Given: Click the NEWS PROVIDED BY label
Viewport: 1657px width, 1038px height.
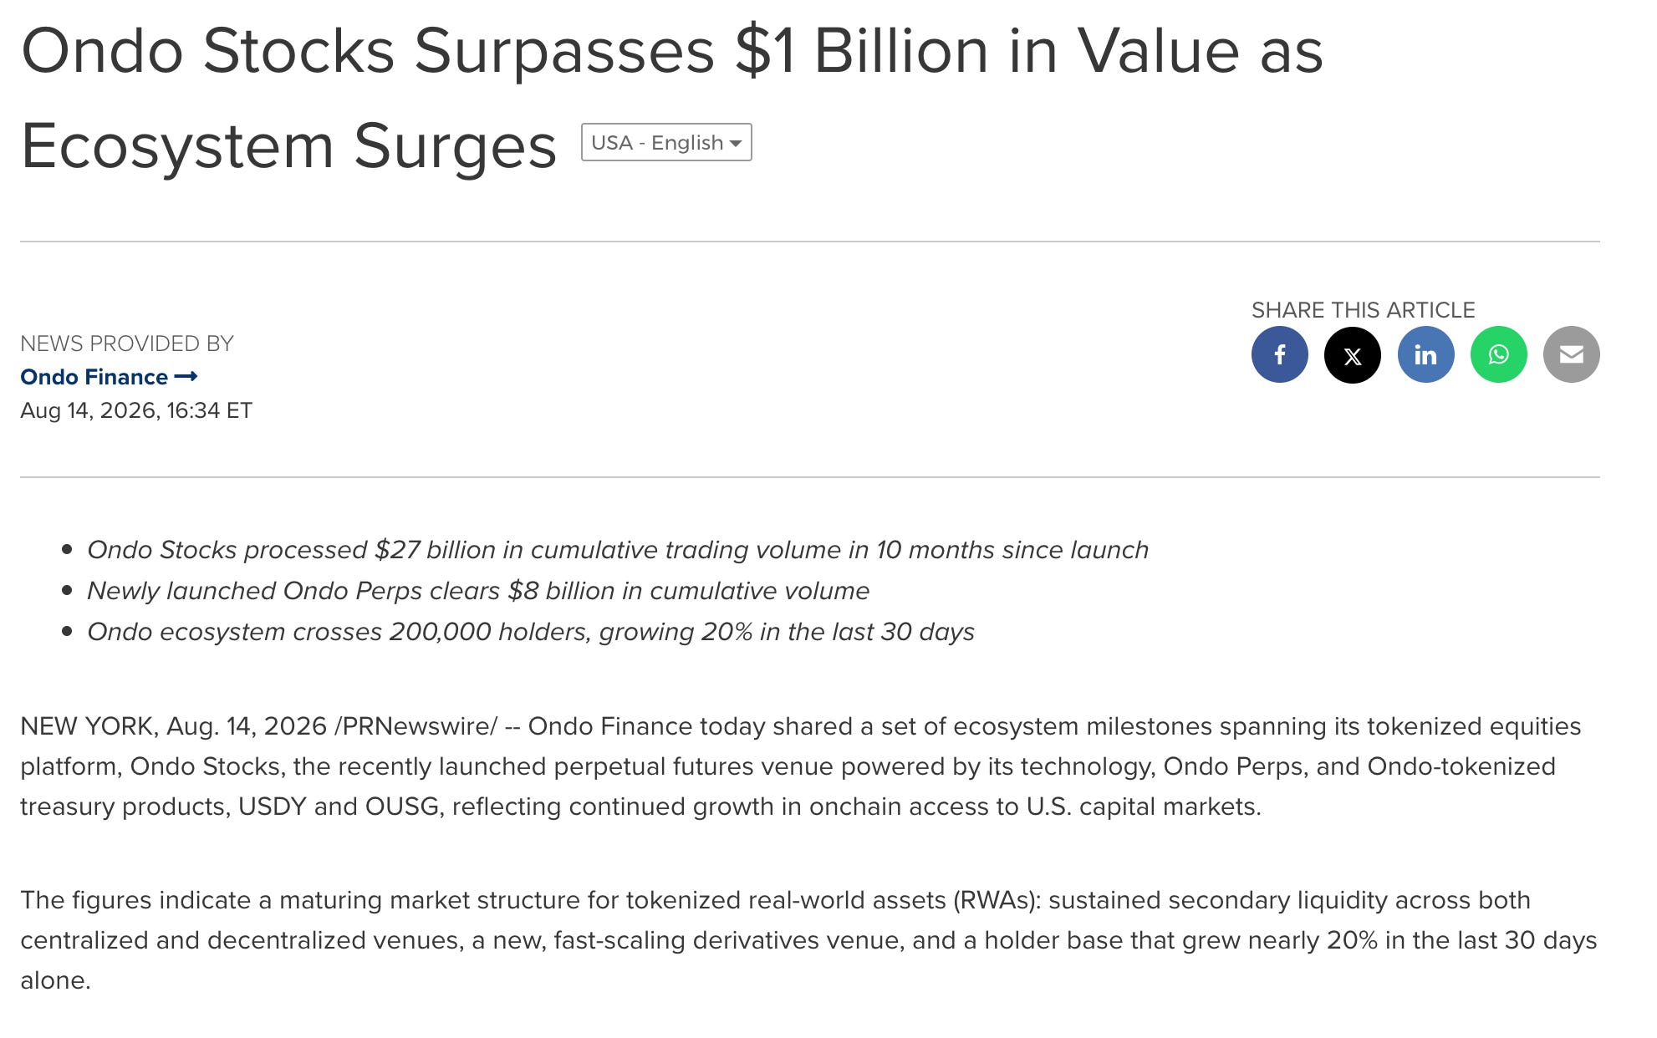Looking at the screenshot, I should coord(127,343).
